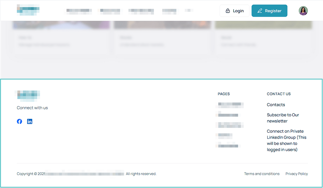Open the LinkedIn icon under Connect with us
This screenshot has height=188, width=323.
pos(29,121)
